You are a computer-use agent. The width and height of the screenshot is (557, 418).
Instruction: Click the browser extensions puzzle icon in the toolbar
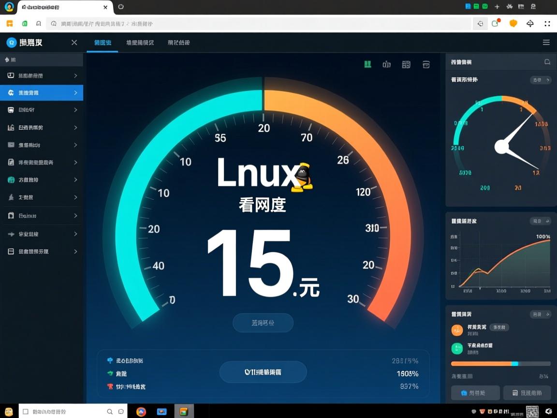click(x=530, y=23)
